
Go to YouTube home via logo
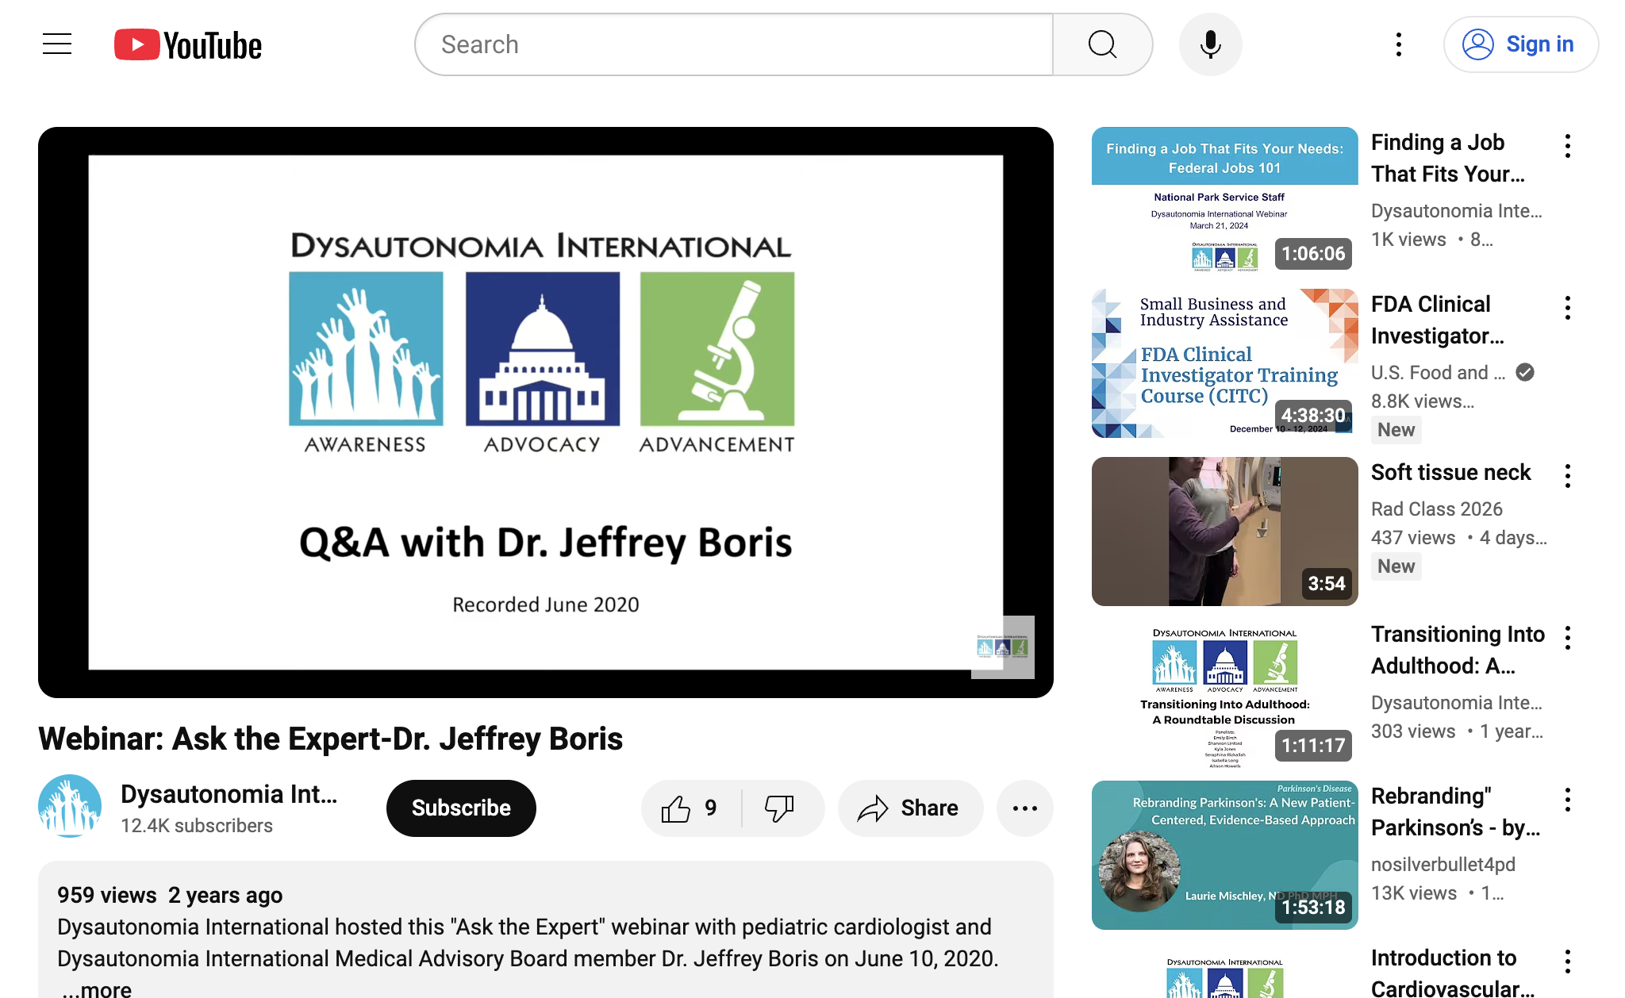tap(188, 45)
